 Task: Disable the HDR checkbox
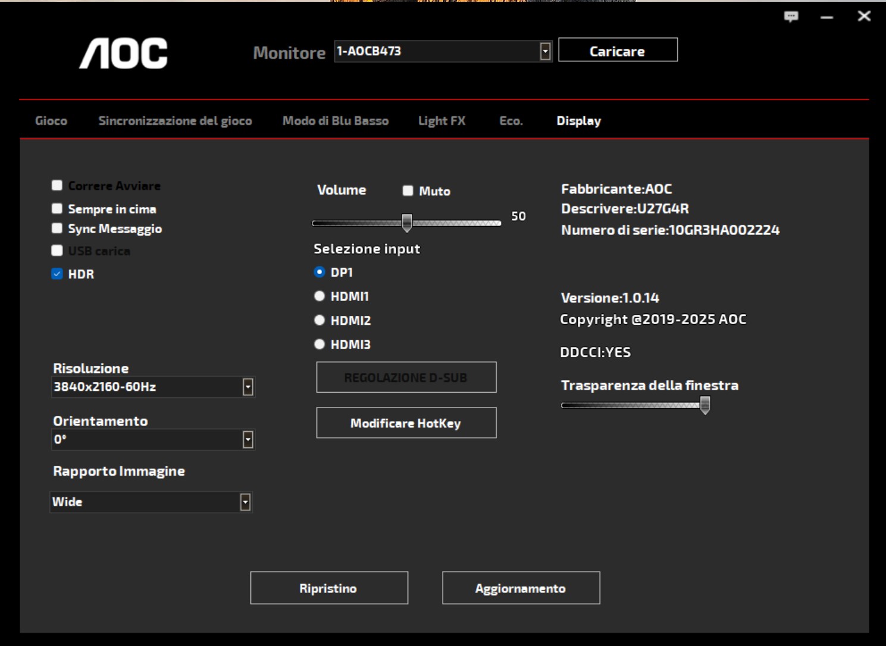pos(57,274)
